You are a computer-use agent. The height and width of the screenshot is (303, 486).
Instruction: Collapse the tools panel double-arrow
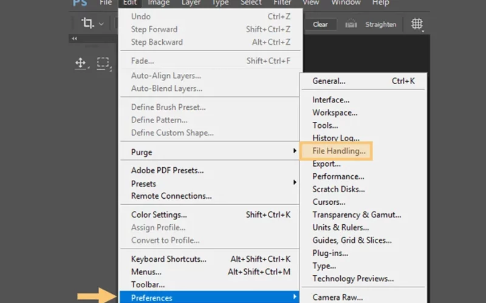tap(74, 38)
